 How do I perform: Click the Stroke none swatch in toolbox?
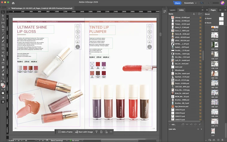click(x=4, y=86)
